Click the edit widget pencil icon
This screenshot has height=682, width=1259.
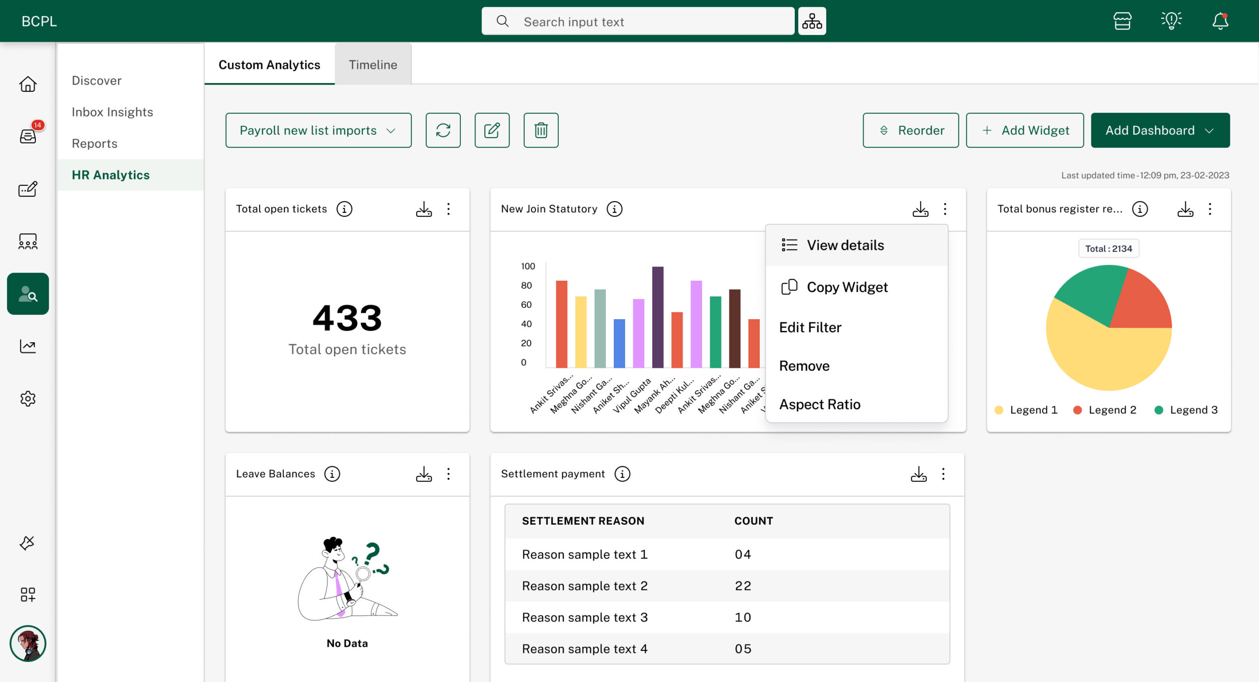coord(491,130)
